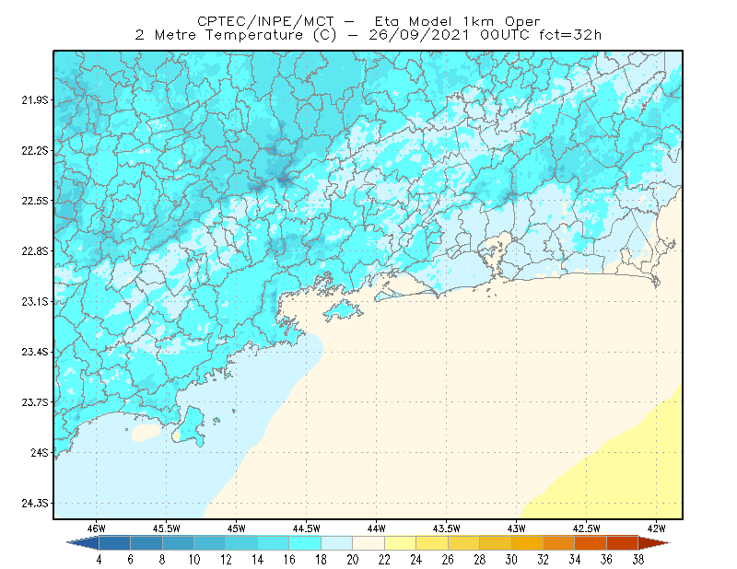
Task: Select the 24S latitude label
Action: tap(40, 452)
